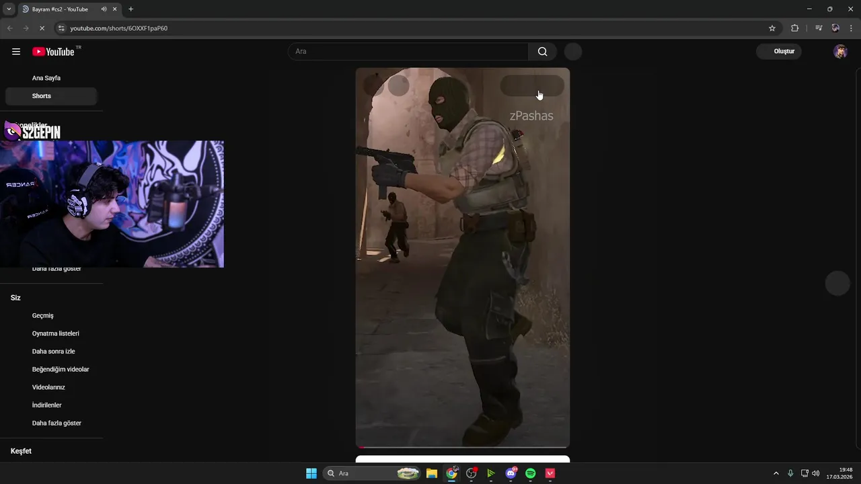Open the media controls toolbar icon
The image size is (861, 484).
[819, 28]
